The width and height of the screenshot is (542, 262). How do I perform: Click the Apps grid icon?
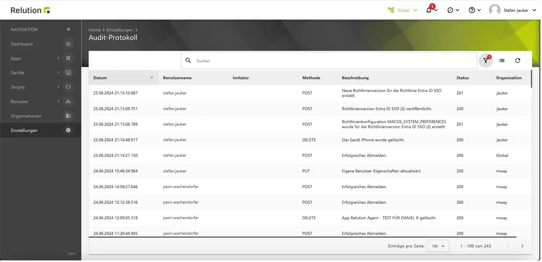[69, 58]
